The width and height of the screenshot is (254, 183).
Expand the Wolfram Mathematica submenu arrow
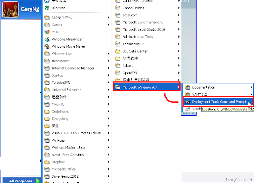point(109,147)
